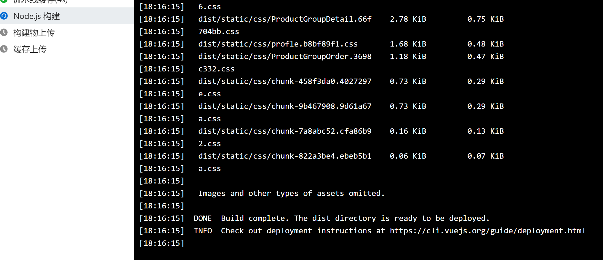The width and height of the screenshot is (603, 260).
Task: Click the profle.b8bf89f1.css log entry
Action: tap(278, 44)
